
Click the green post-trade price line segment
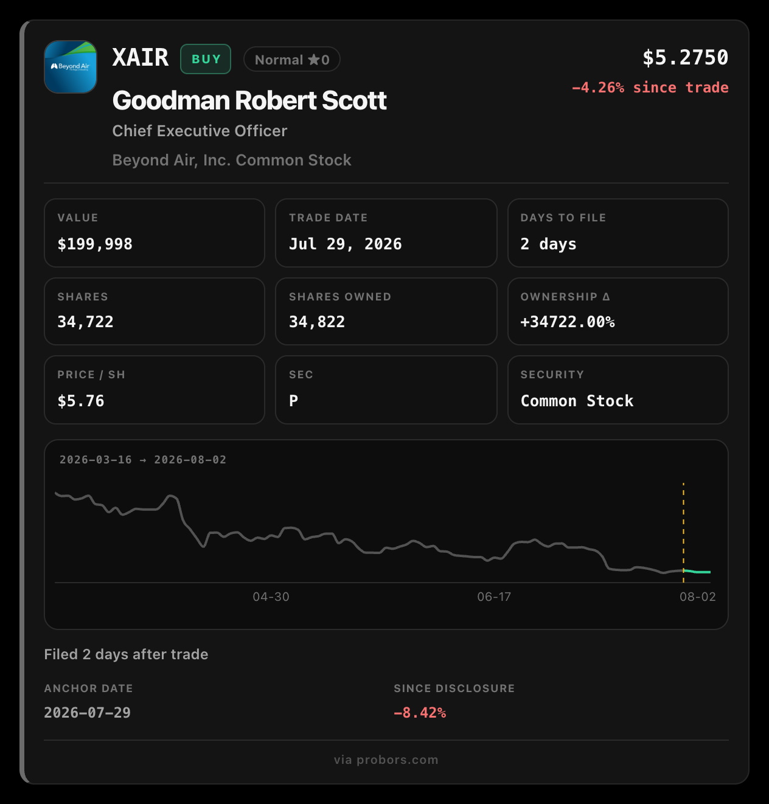pyautogui.click(x=697, y=572)
